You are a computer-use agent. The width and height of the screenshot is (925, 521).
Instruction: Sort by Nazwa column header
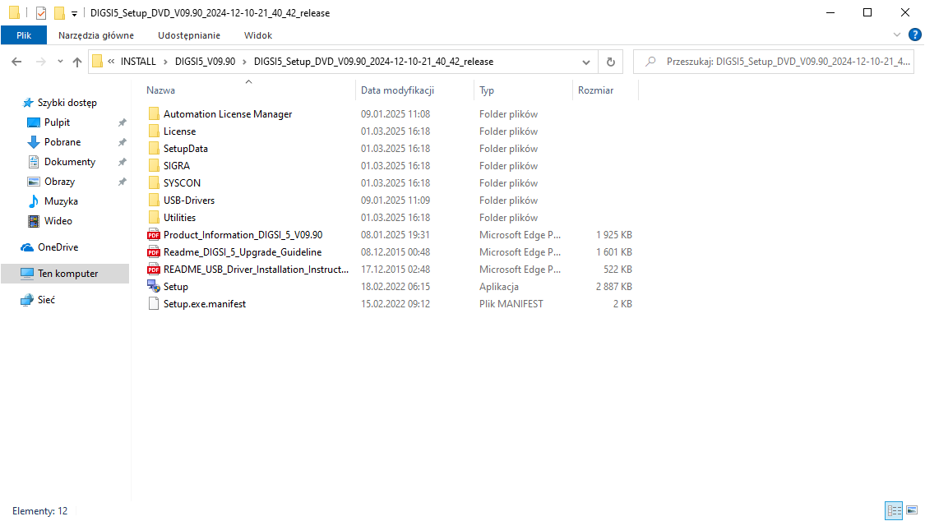pos(249,90)
